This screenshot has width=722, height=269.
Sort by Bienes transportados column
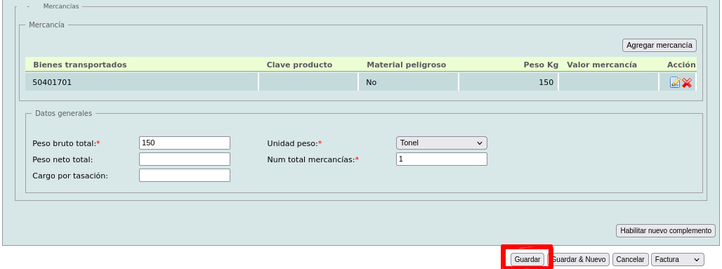79,65
